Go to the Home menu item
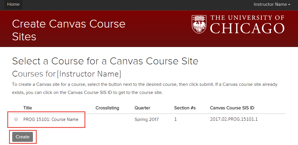This screenshot has height=145, width=298. tap(13, 4)
